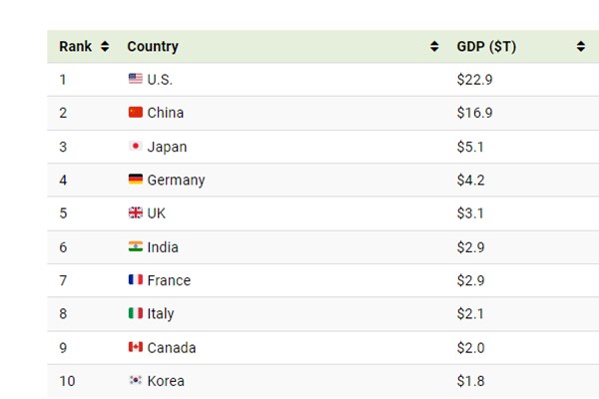Select the Germany country name text
Image resolution: width=599 pixels, height=399 pixels.
tap(176, 180)
